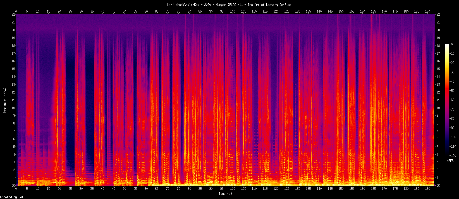
Task: Click the "-90" label on the dBFS legend
Action: [x=452, y=128]
